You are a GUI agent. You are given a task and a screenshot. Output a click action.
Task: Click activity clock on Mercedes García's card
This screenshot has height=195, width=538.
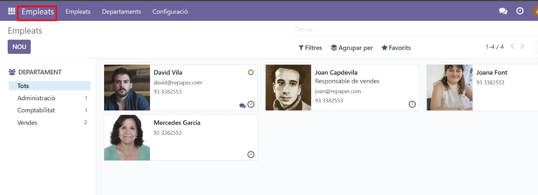click(251, 155)
